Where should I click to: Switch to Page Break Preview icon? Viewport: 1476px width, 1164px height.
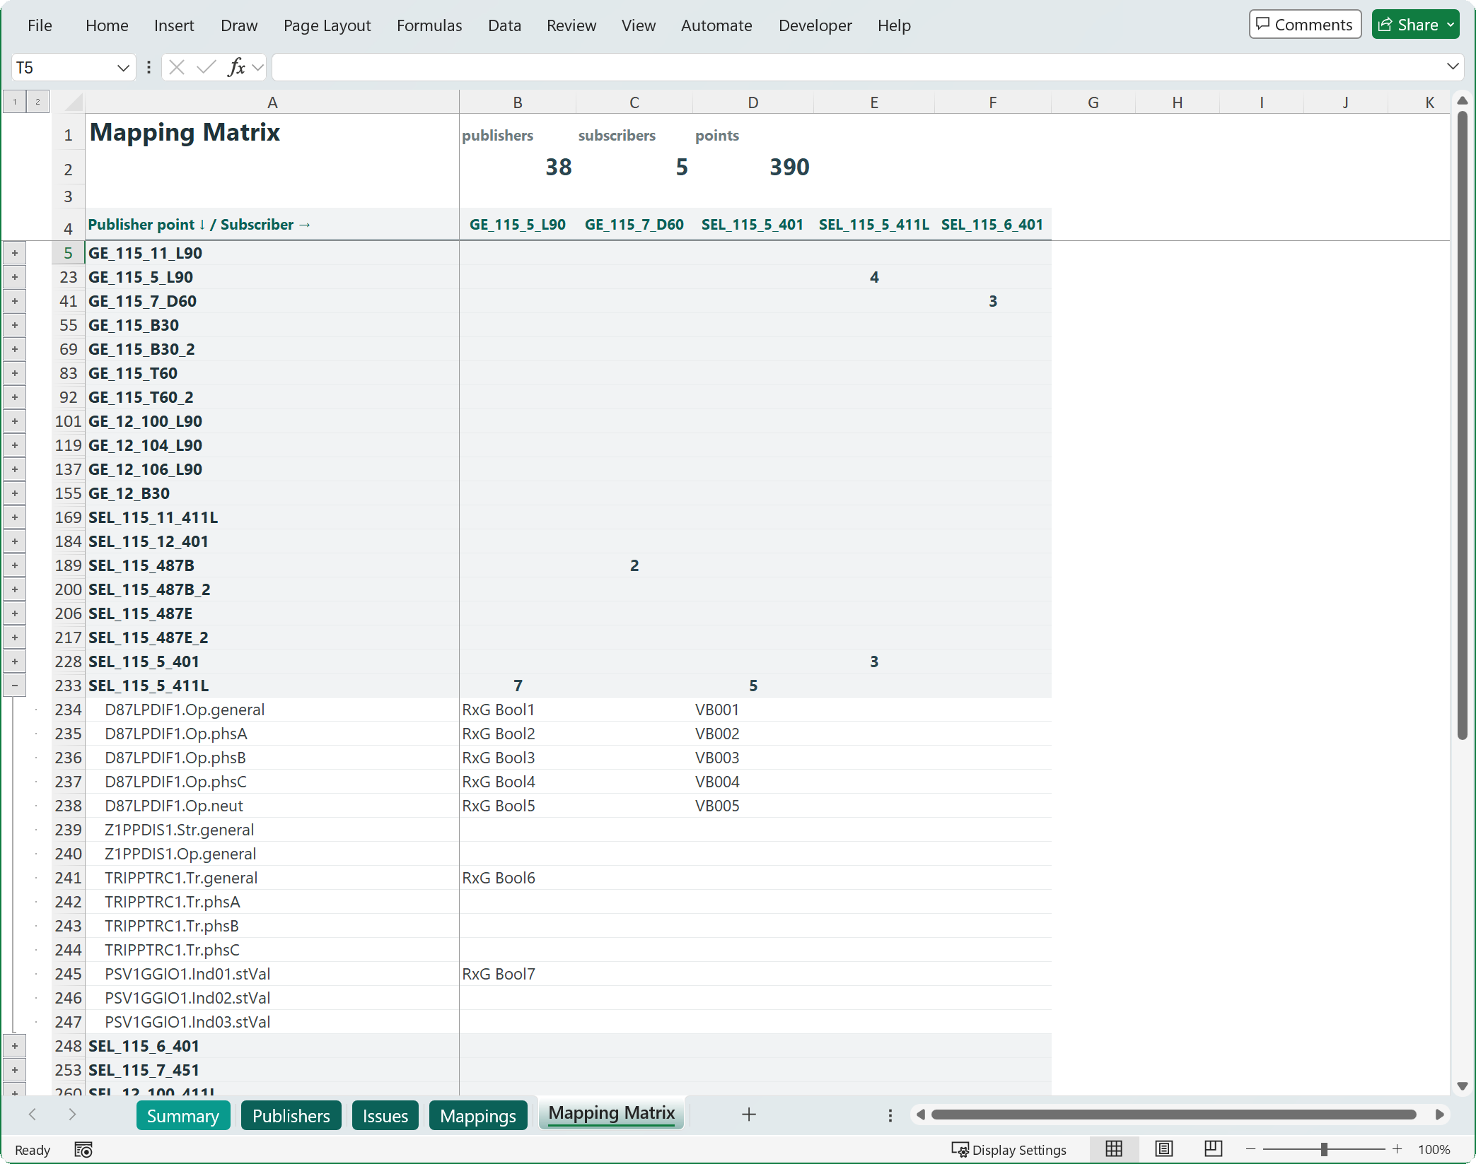(x=1213, y=1149)
